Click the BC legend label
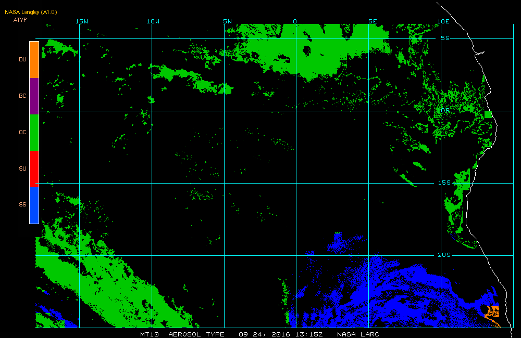The height and width of the screenshot is (338, 521). tap(22, 96)
